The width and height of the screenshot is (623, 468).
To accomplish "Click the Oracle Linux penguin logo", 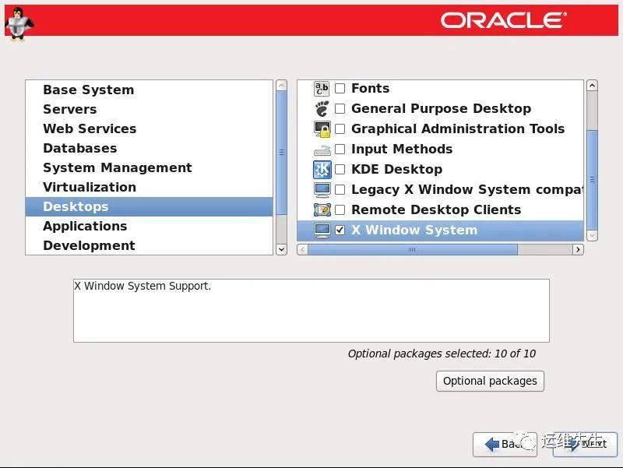I will pyautogui.click(x=18, y=24).
